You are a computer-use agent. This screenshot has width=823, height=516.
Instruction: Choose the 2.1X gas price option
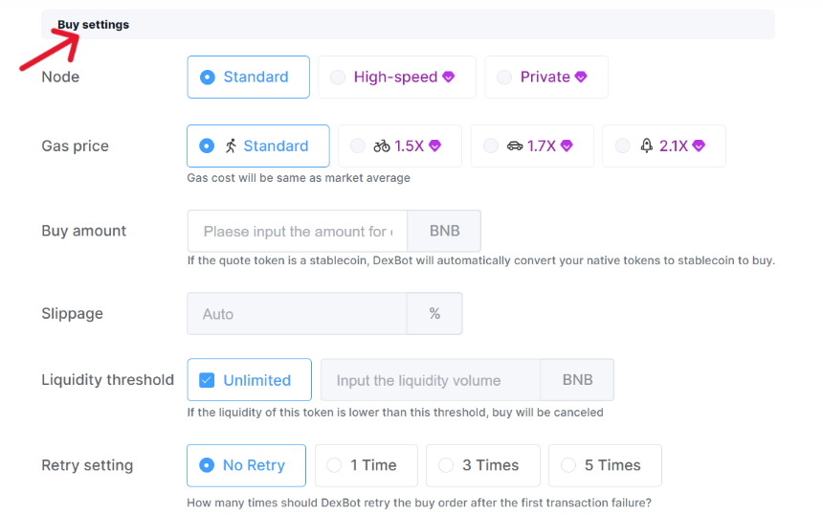pyautogui.click(x=664, y=146)
